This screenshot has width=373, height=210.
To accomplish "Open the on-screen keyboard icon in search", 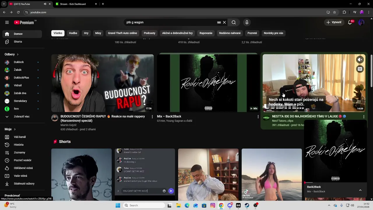I will 219,22.
